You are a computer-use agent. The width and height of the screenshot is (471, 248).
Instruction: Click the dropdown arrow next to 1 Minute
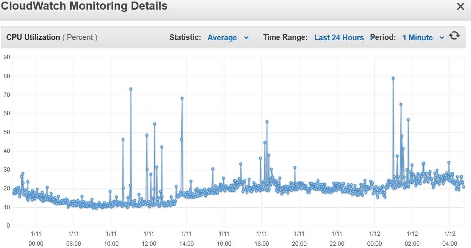(442, 38)
